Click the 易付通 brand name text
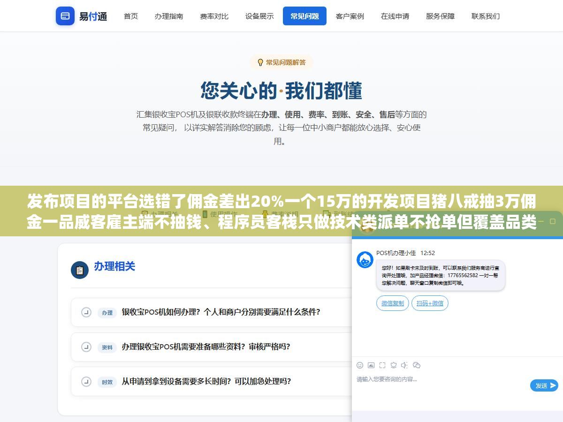The height and width of the screenshot is (422, 563). point(93,16)
